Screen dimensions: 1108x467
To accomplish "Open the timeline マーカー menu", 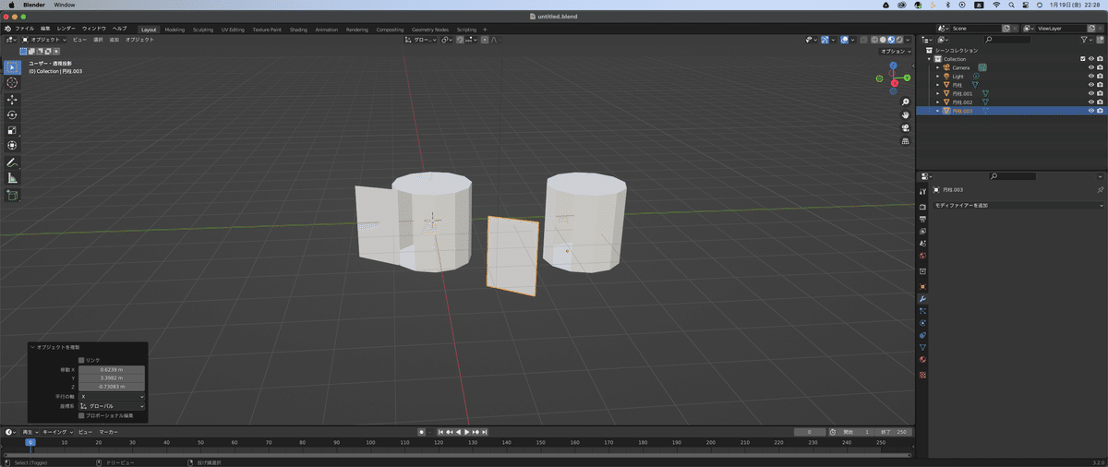I will [109, 432].
